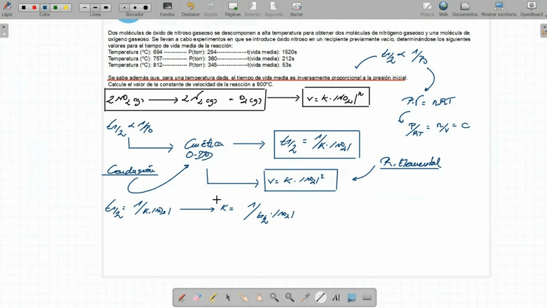547x308 pixels.
Task: Open the Borrar erase menu
Action: (x=297, y=9)
